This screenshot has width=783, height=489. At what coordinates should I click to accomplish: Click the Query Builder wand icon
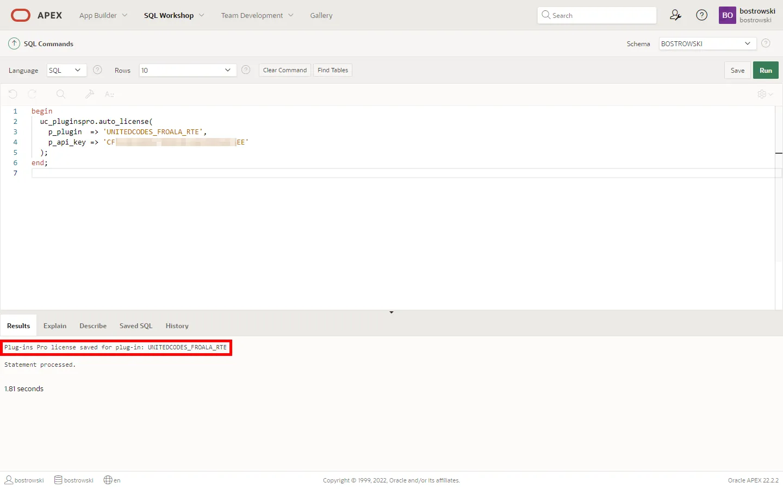click(90, 94)
